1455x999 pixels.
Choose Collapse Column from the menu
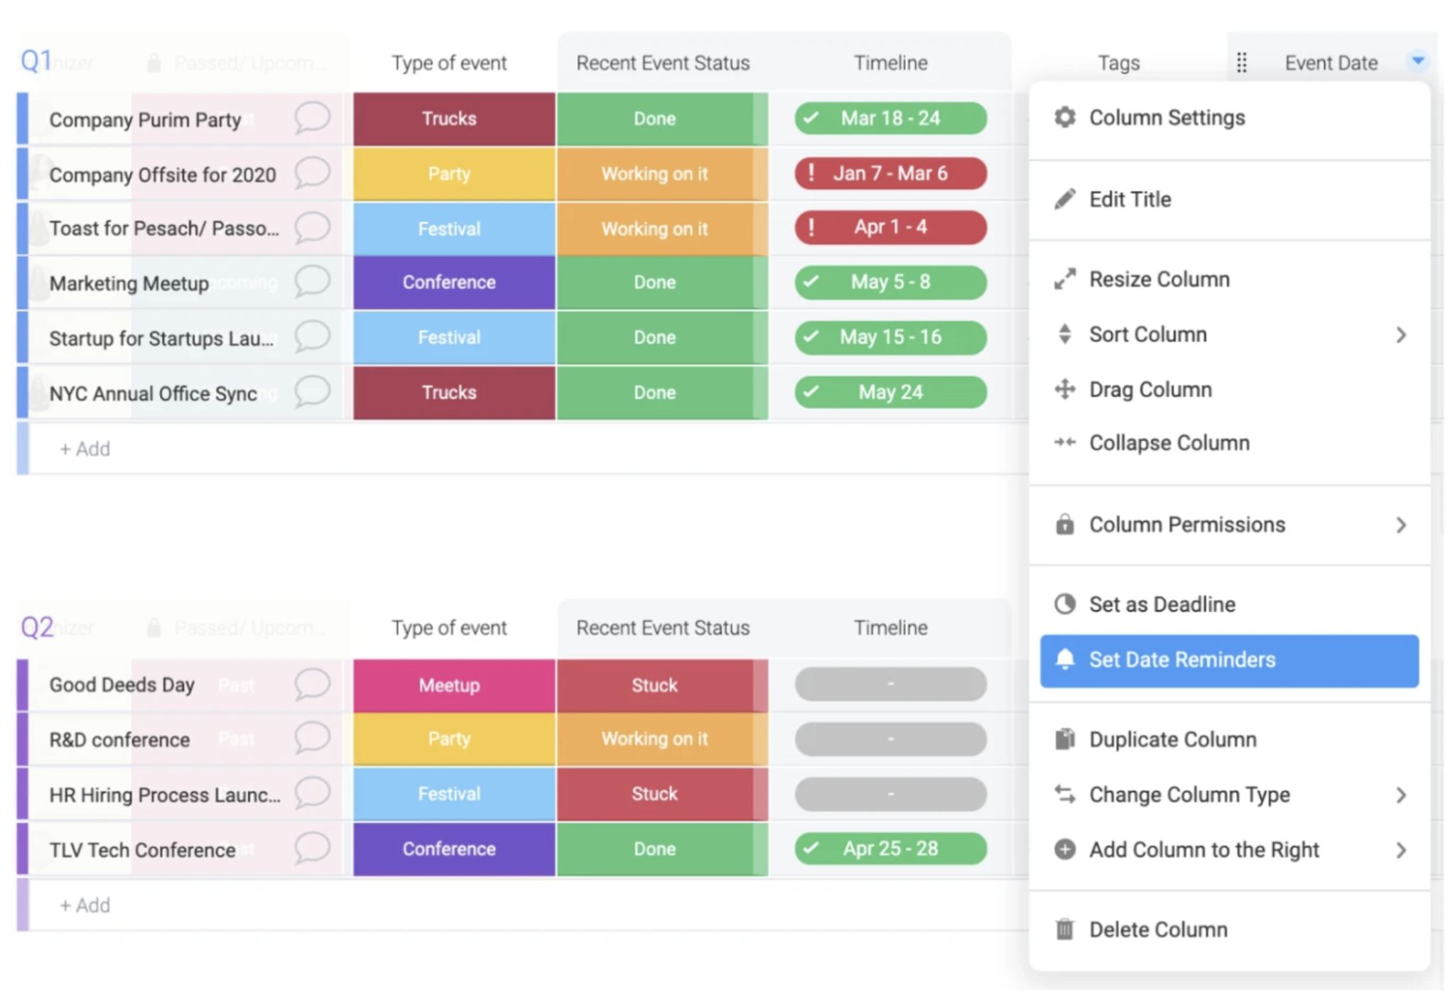pyautogui.click(x=1169, y=443)
